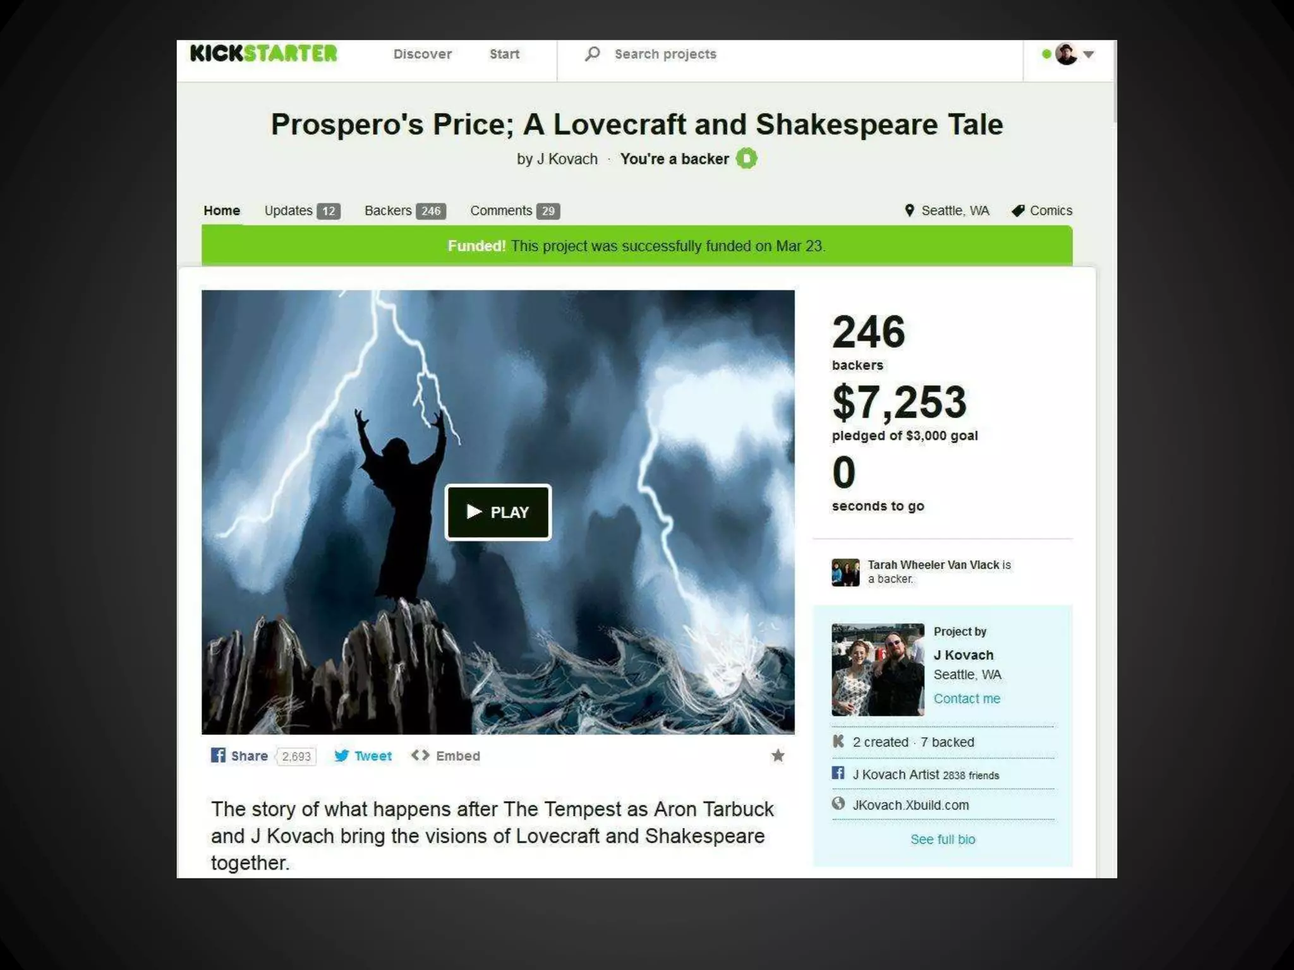The height and width of the screenshot is (970, 1294).
Task: Tweet the project via Twitter icon
Action: tap(363, 756)
